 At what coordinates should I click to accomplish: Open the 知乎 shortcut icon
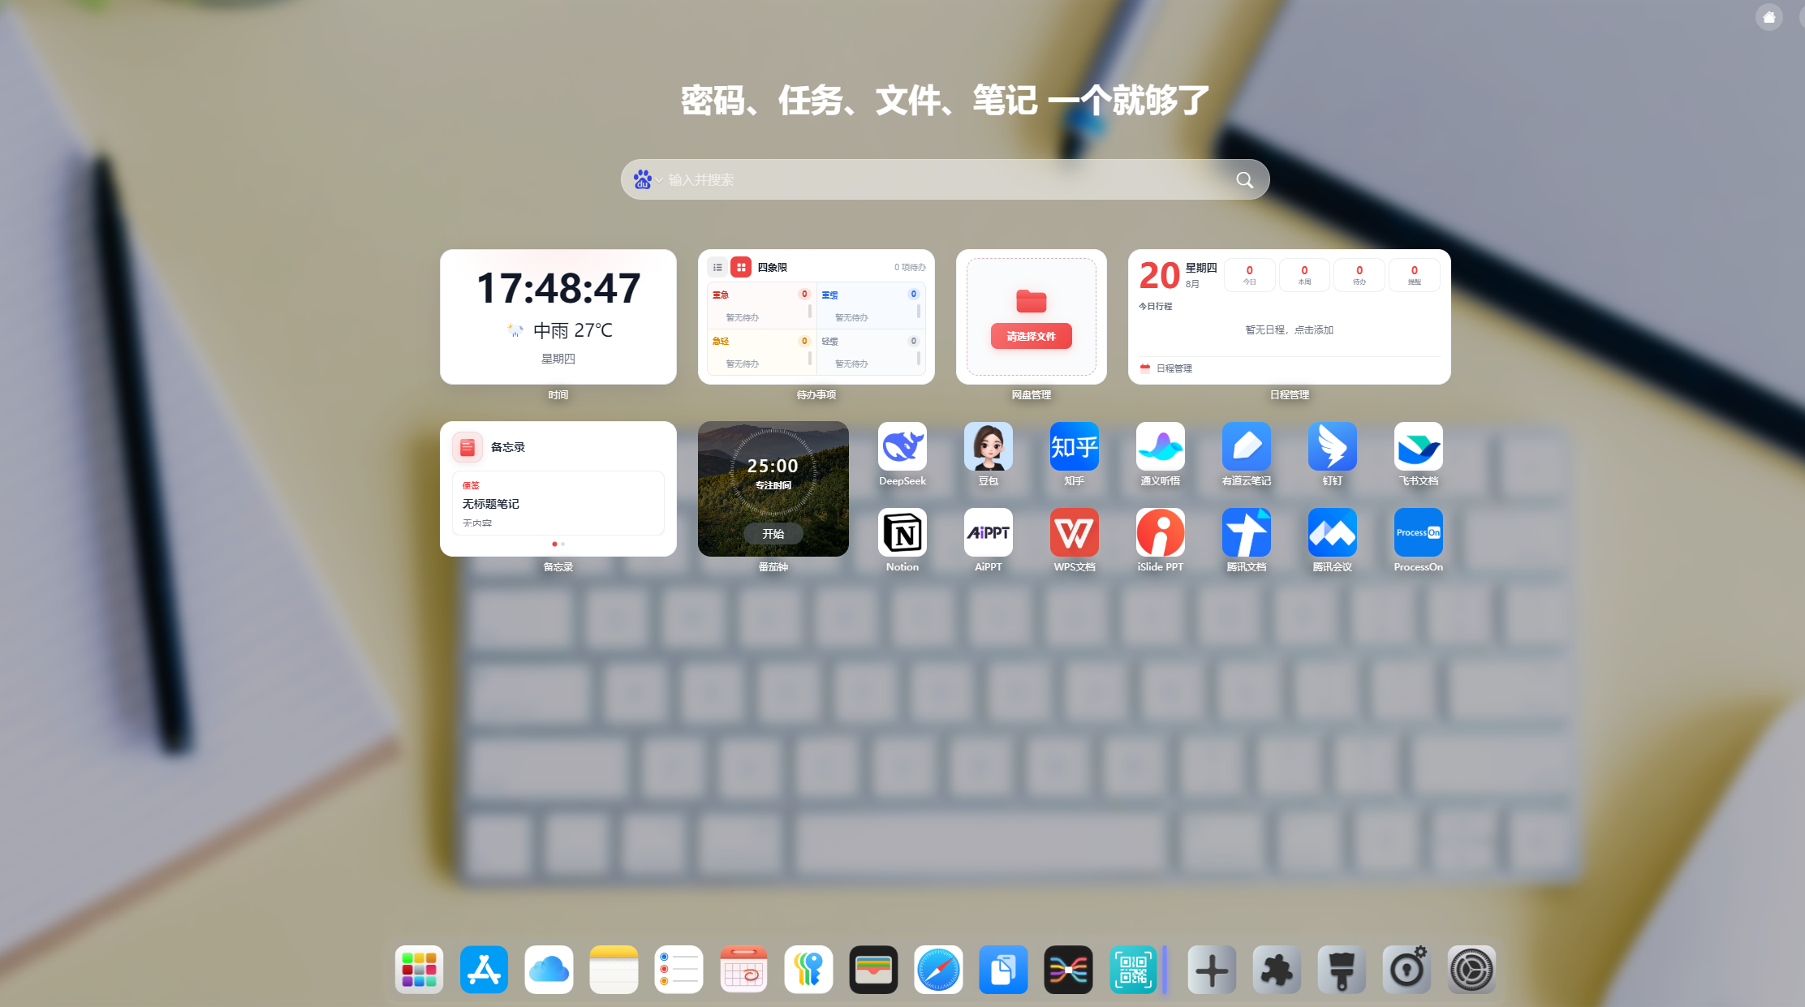point(1074,446)
